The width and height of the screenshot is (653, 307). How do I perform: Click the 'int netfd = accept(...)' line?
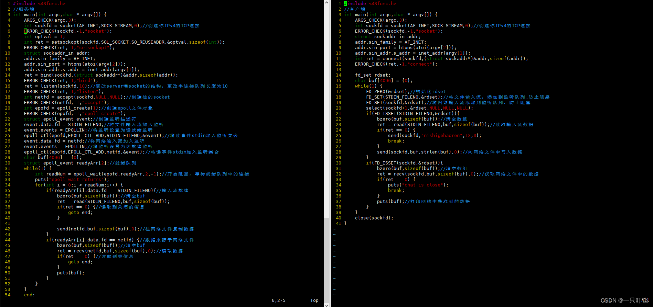pos(97,97)
